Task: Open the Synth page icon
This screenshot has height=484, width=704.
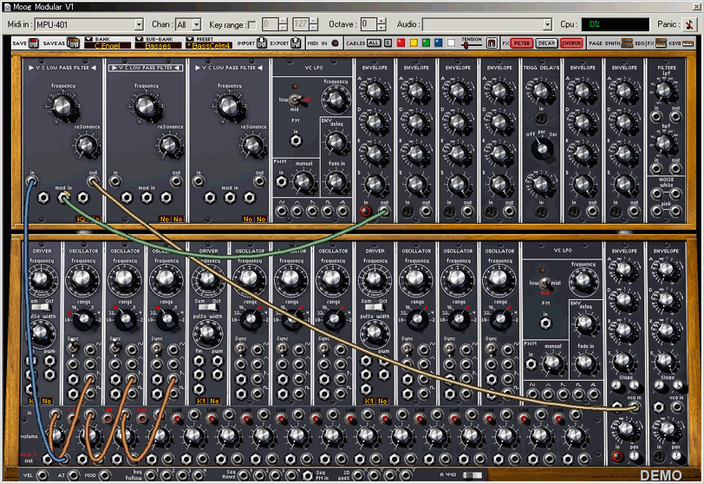Action: tap(627, 43)
